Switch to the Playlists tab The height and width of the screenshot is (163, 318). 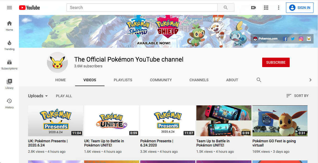tap(123, 80)
